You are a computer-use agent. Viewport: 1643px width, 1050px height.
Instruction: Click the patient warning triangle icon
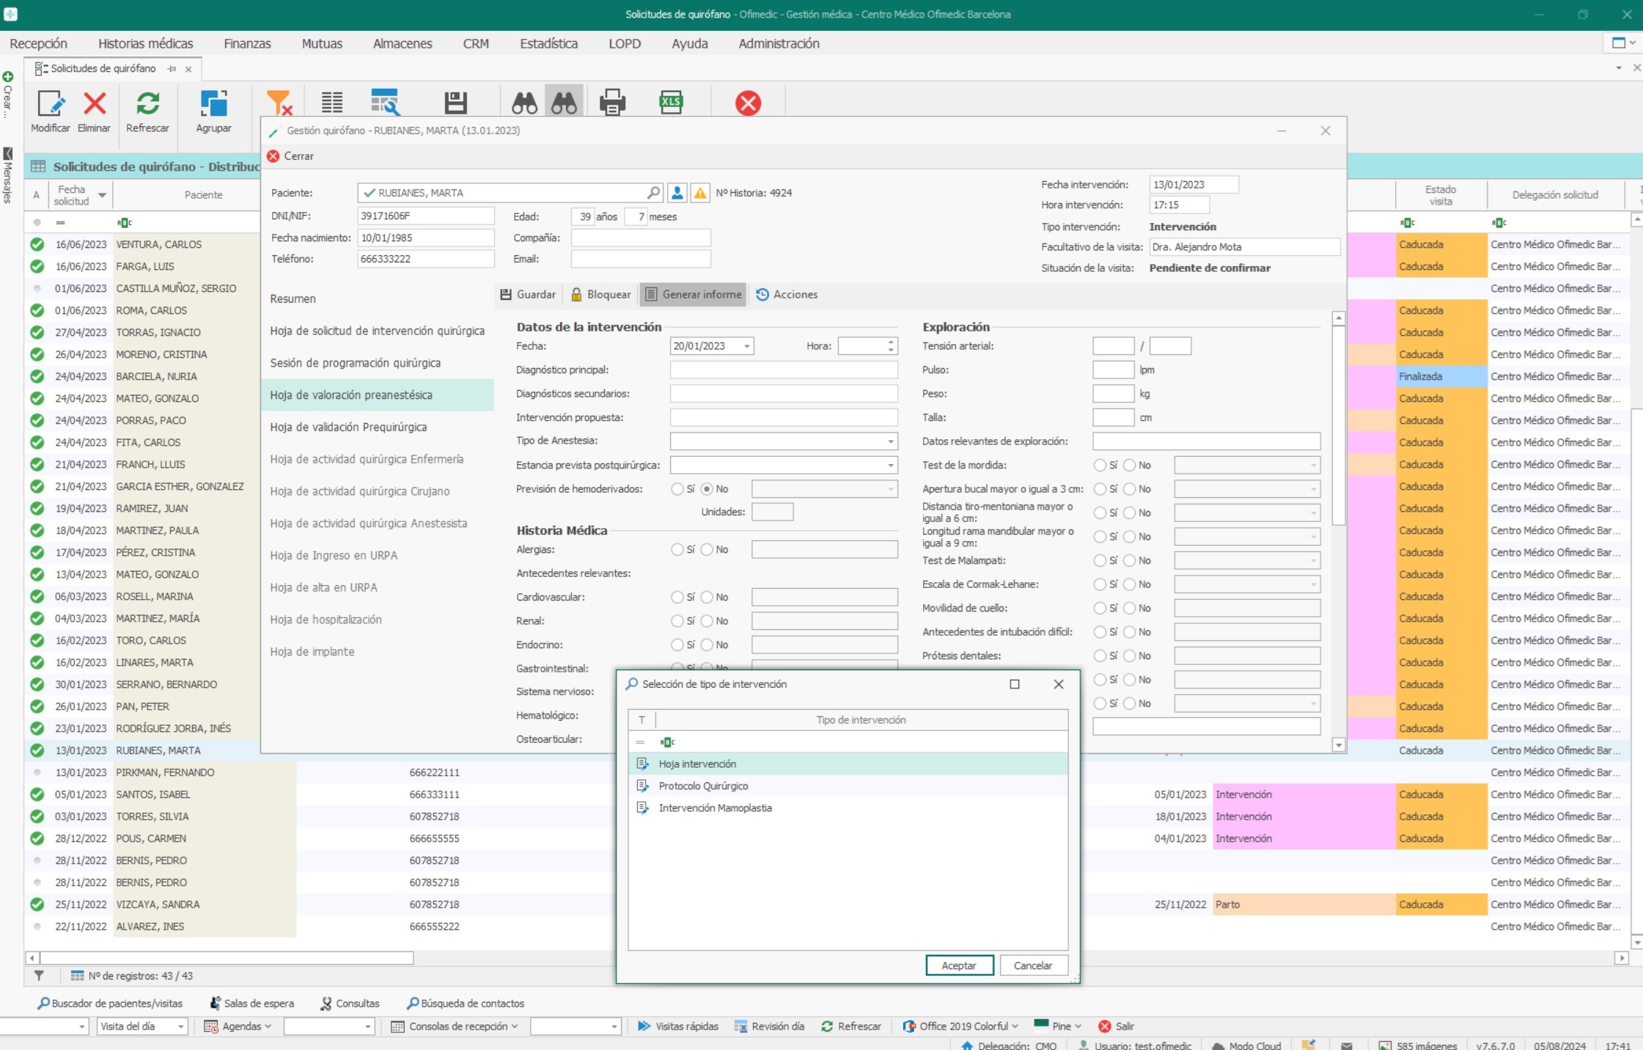(x=700, y=193)
